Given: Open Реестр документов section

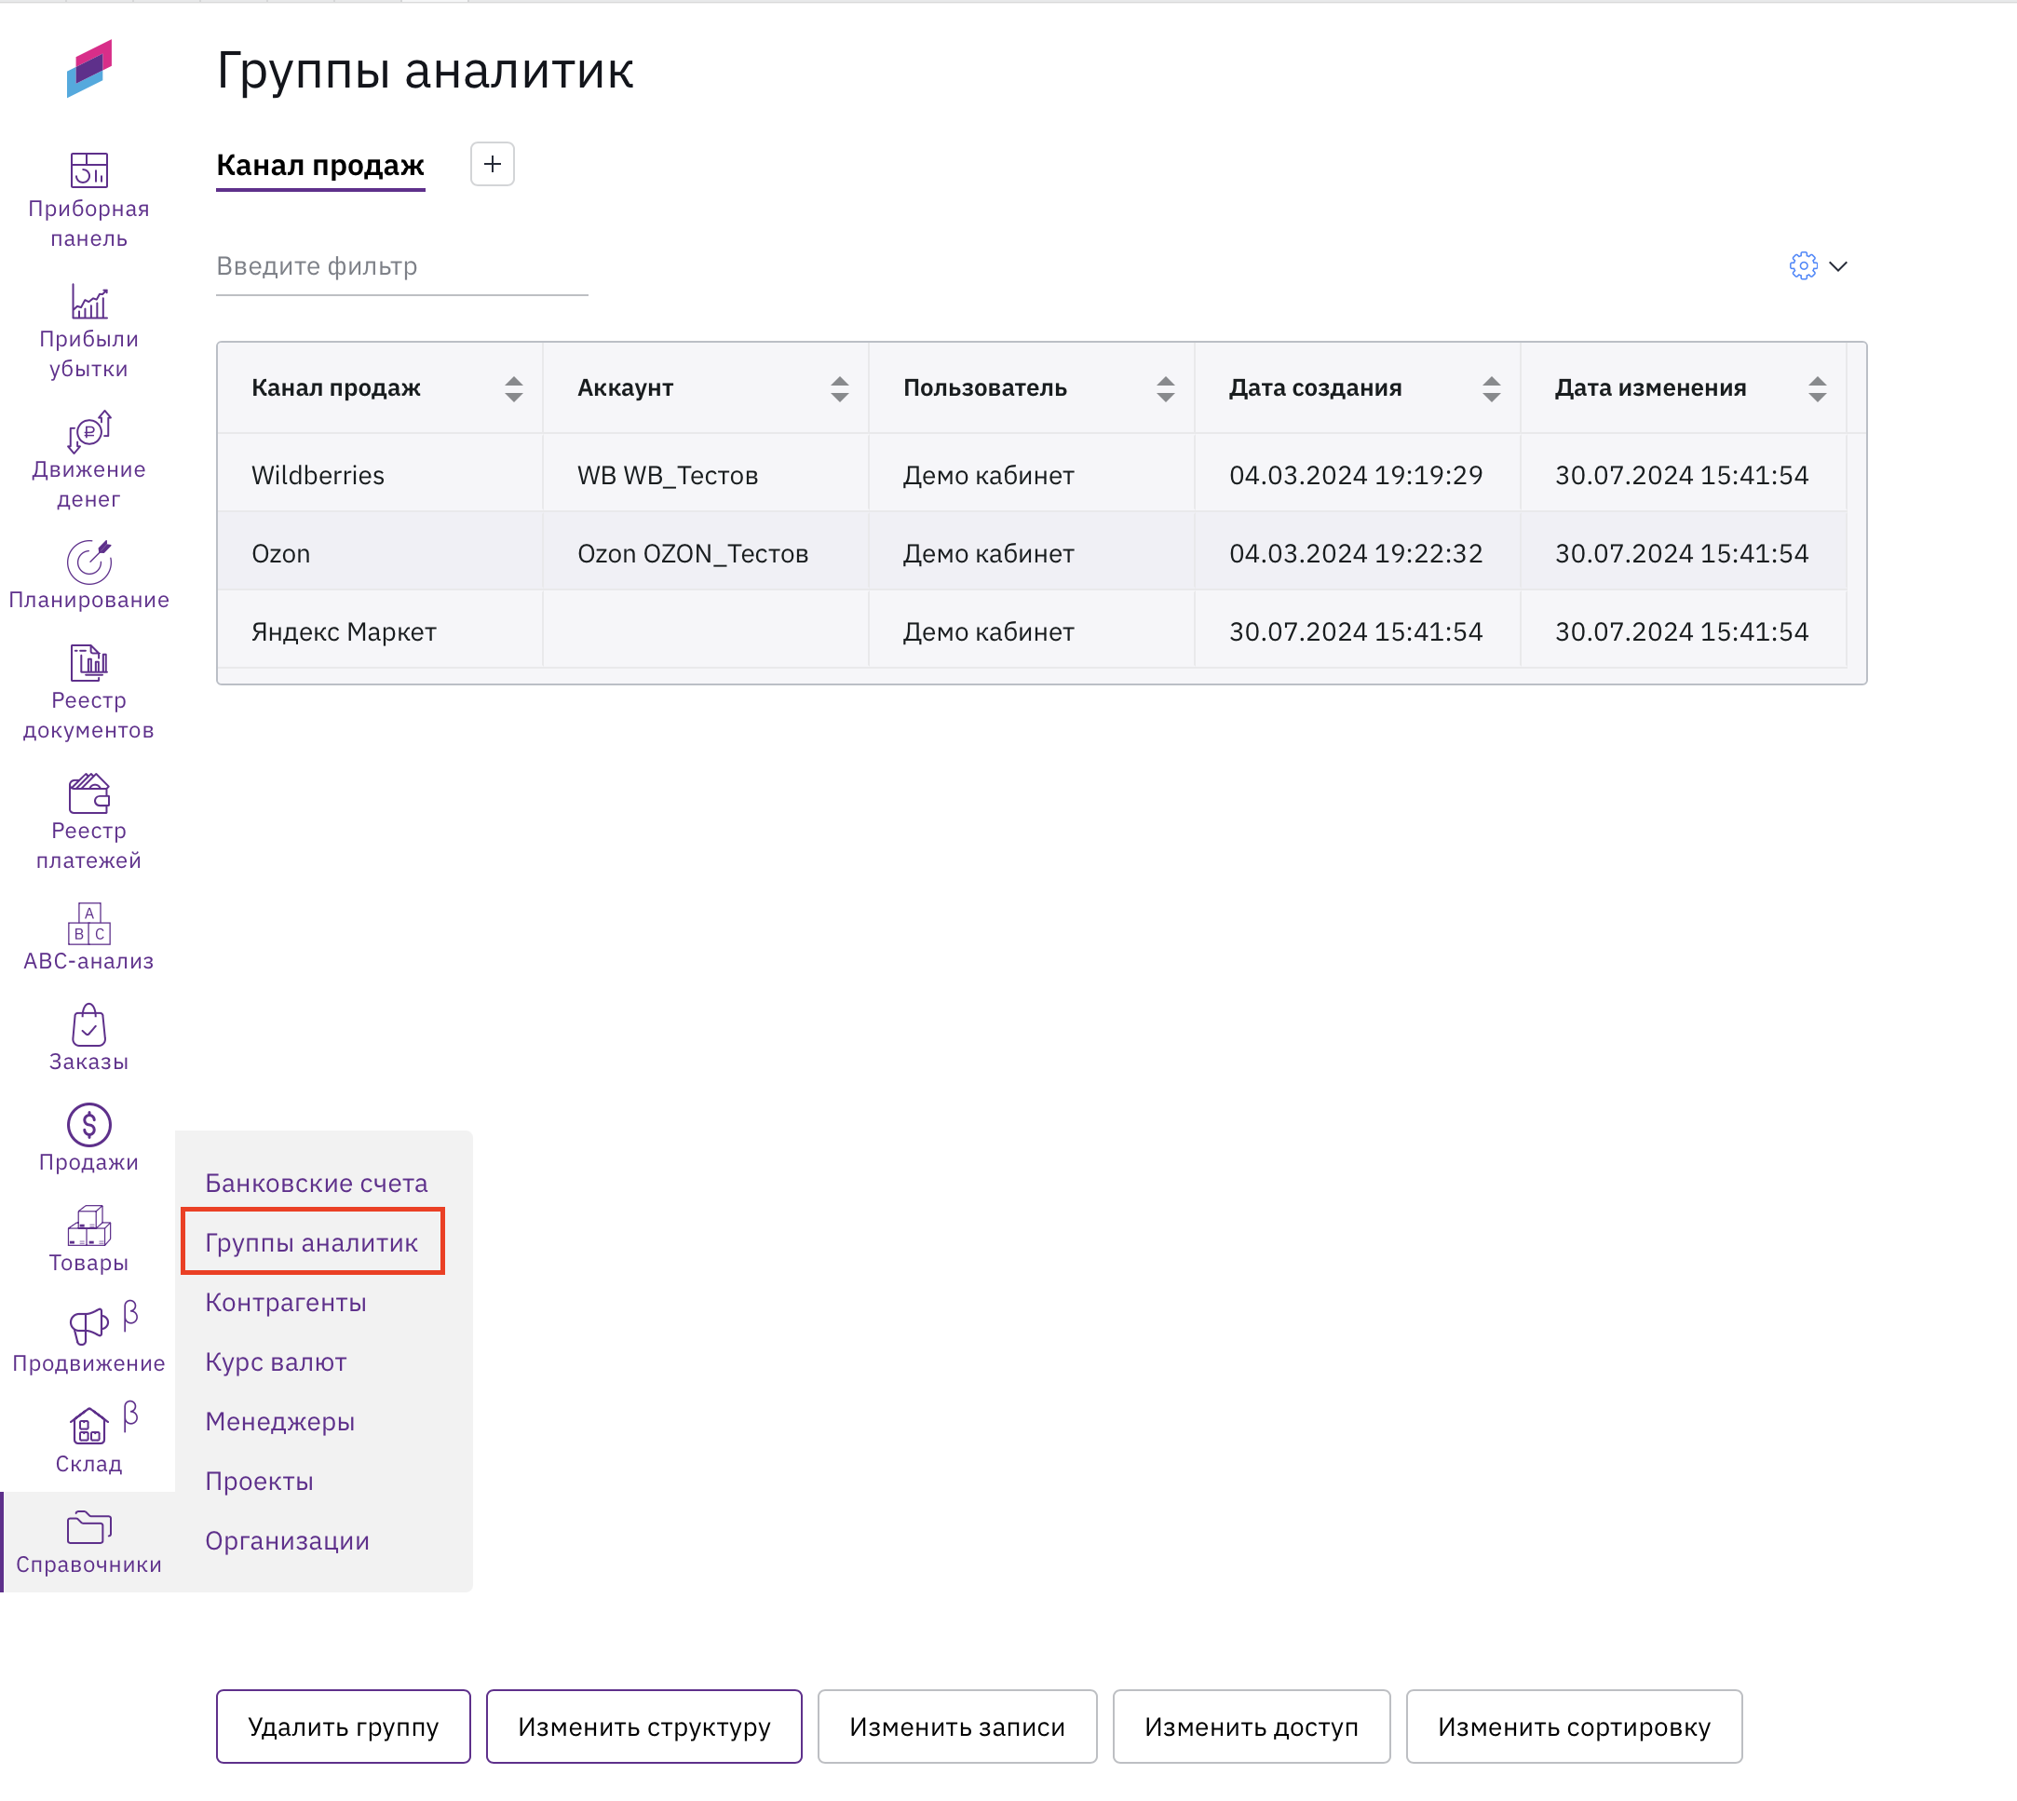Looking at the screenshot, I should [x=88, y=693].
